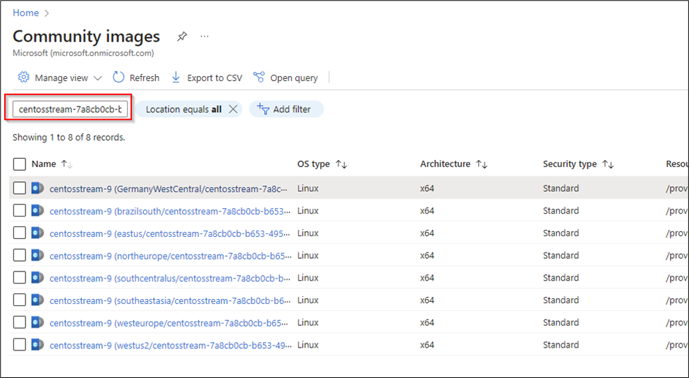This screenshot has height=378, width=689.
Task: Check the northeurope image row
Action: point(19,255)
